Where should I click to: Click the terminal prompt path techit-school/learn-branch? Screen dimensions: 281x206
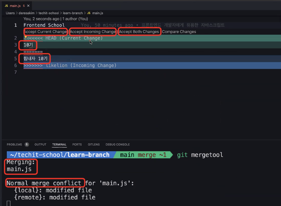[x=60, y=155]
